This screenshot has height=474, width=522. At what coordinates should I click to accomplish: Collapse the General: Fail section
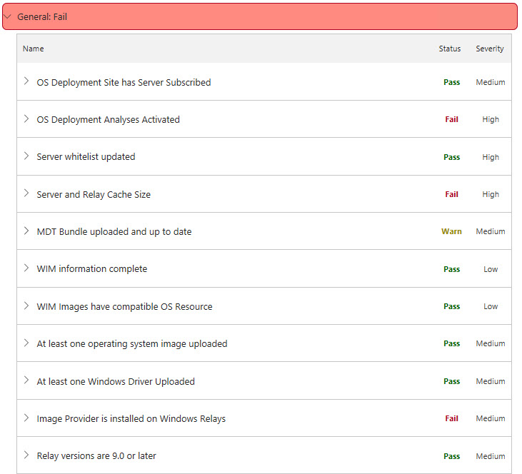tap(8, 16)
